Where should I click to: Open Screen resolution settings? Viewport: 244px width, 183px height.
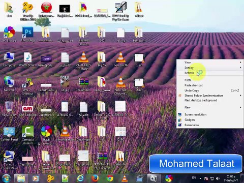(210, 114)
